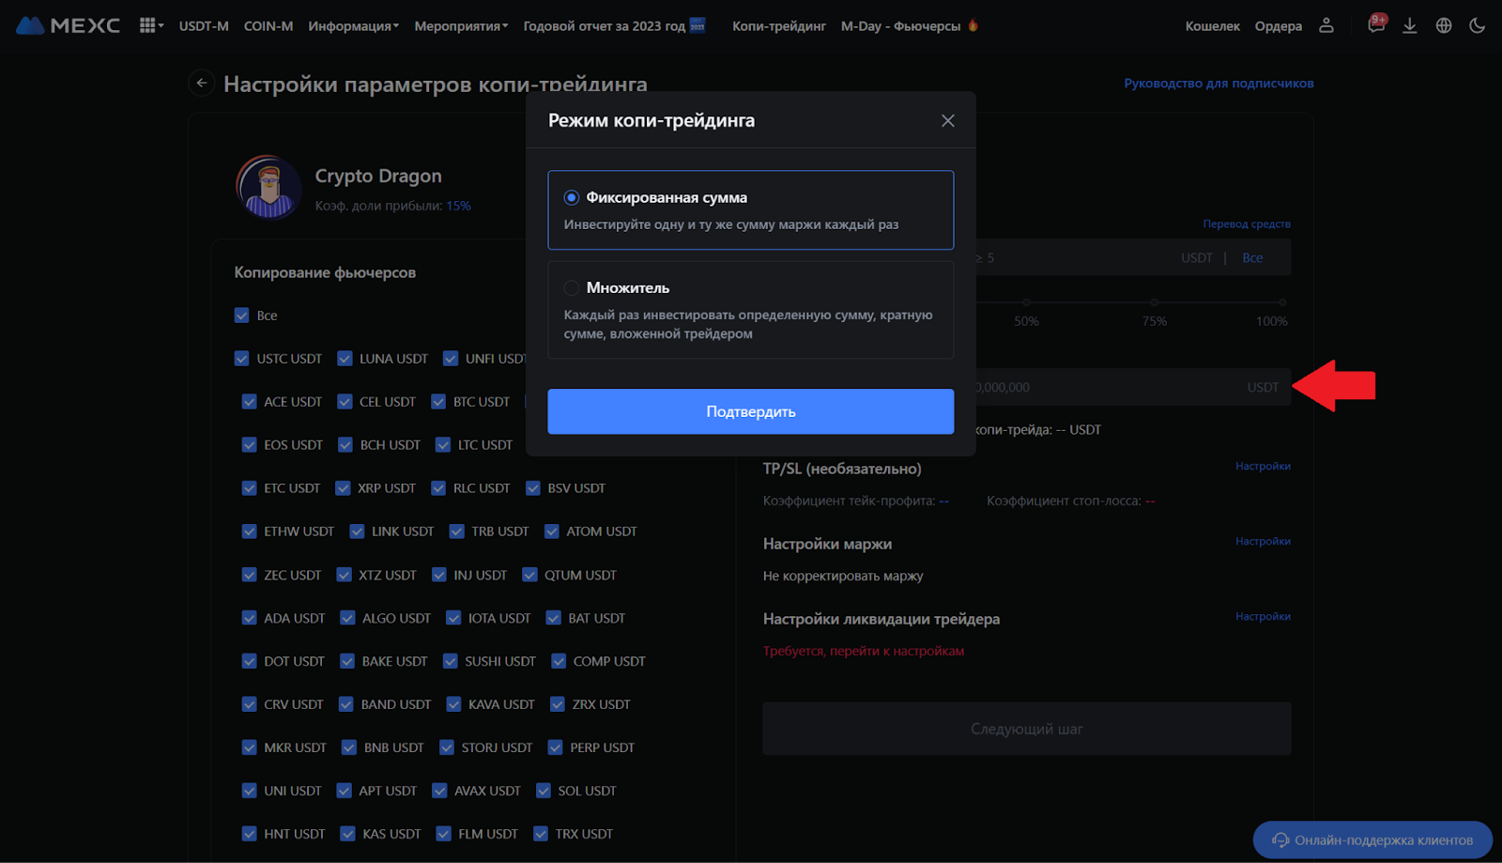The height and width of the screenshot is (863, 1502).
Task: Select the Фиксированная сумма radio option
Action: click(x=571, y=198)
